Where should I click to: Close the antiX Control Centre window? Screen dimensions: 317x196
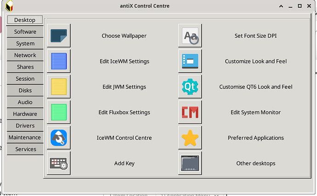point(309,6)
